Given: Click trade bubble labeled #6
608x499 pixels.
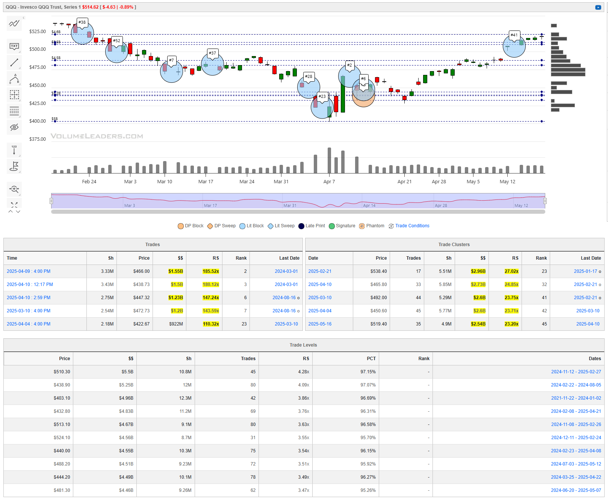Looking at the screenshot, I should [x=363, y=90].
